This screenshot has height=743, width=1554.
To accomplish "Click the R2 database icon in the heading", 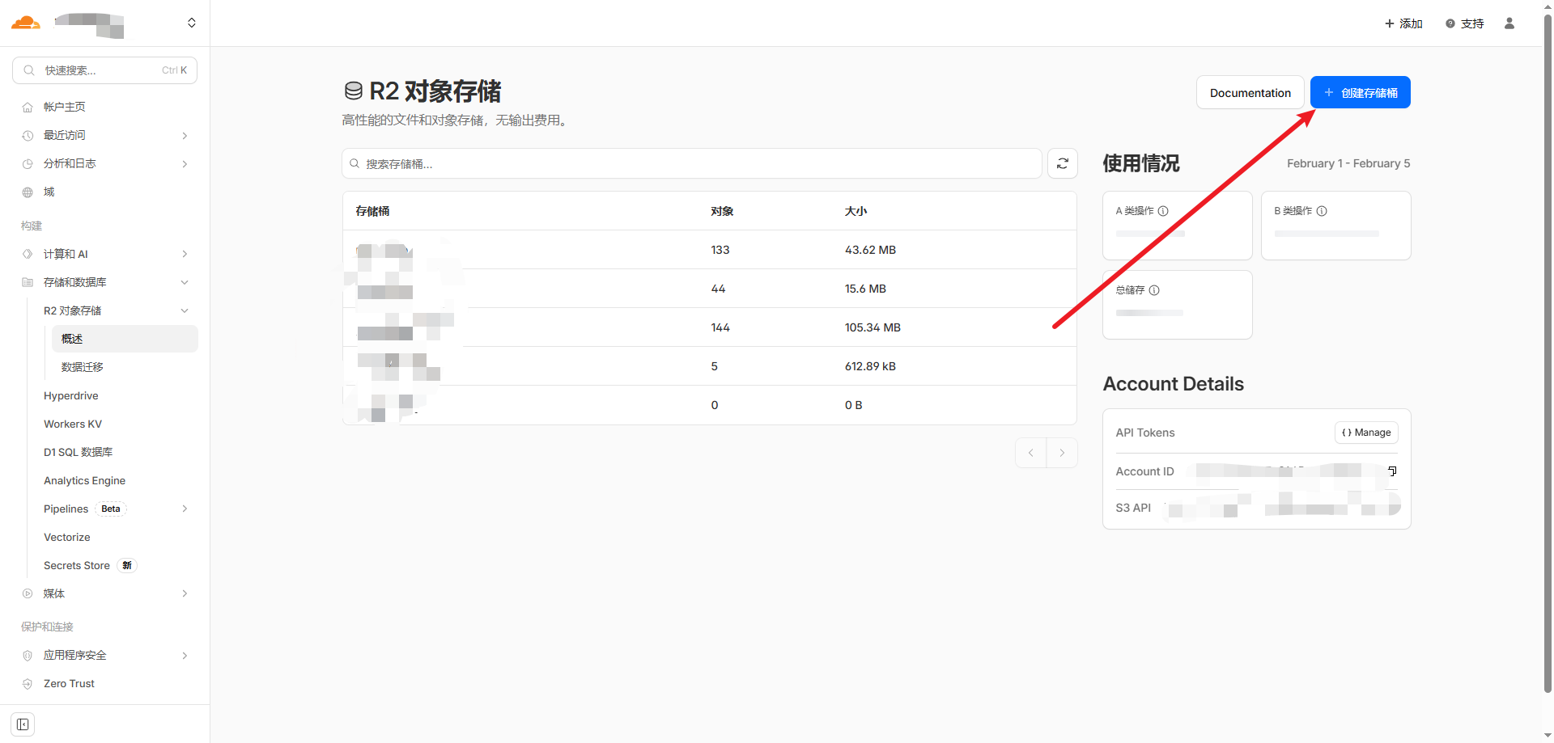I will pos(353,91).
